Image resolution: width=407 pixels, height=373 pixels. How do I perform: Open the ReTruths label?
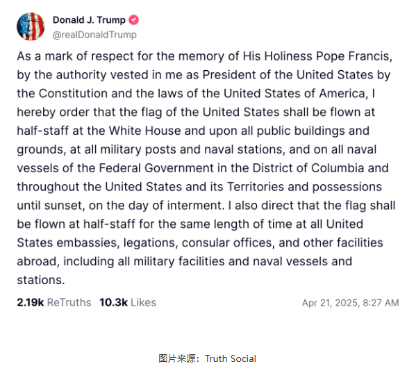tap(69, 302)
